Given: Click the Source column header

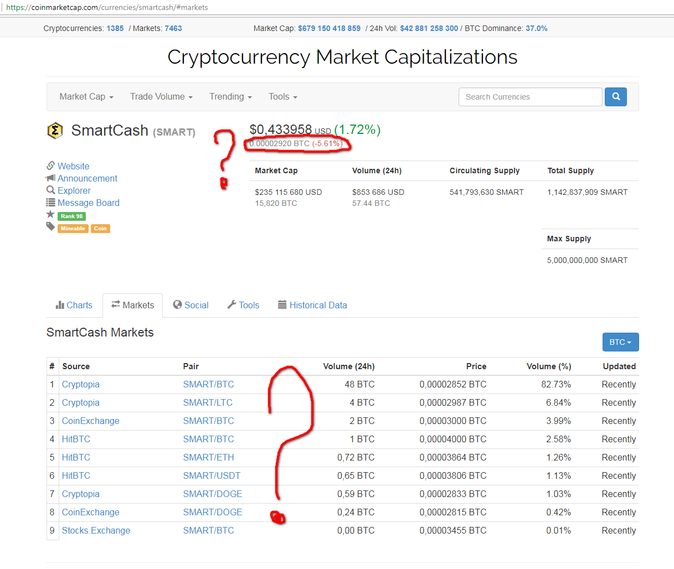Looking at the screenshot, I should coord(76,366).
